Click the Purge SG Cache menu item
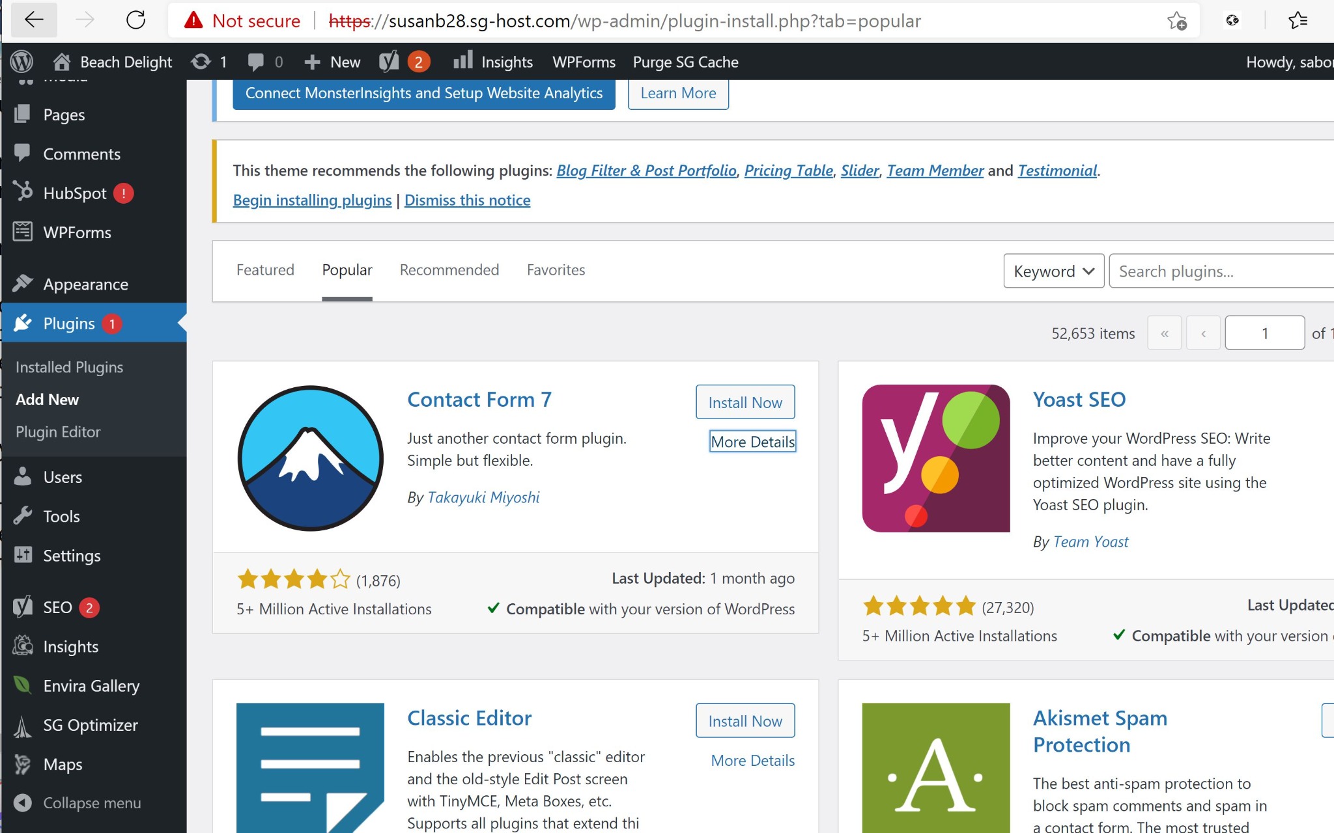 [685, 61]
